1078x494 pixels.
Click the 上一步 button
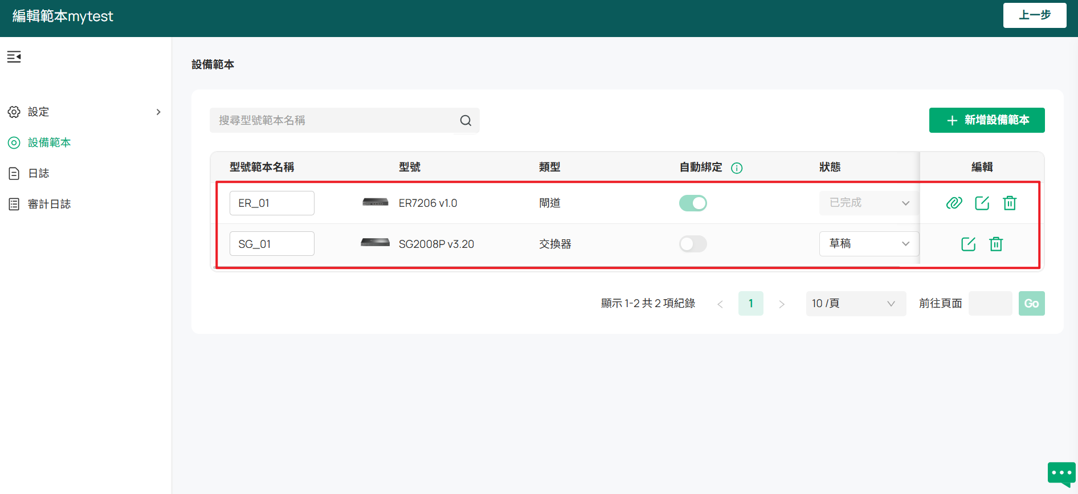tap(1035, 15)
